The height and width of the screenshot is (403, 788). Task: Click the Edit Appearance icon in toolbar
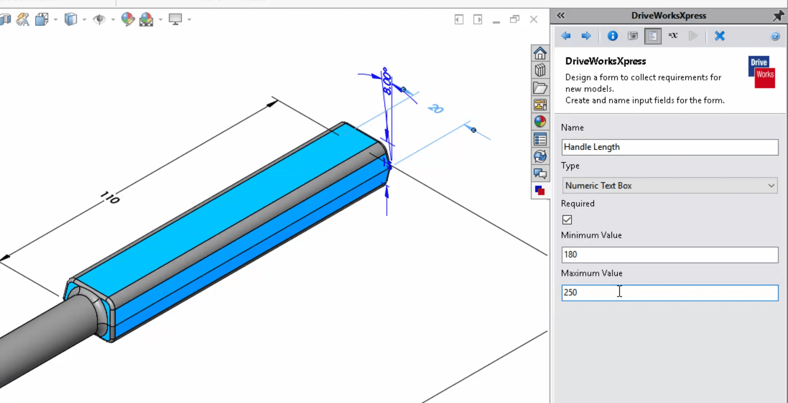(x=128, y=19)
